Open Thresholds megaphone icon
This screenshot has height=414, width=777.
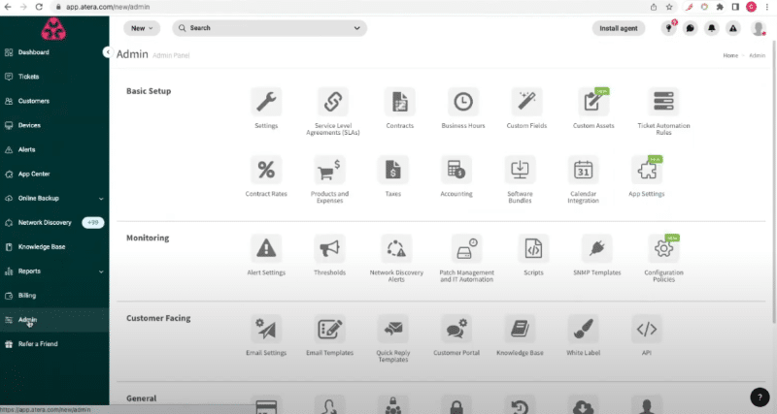pyautogui.click(x=329, y=248)
